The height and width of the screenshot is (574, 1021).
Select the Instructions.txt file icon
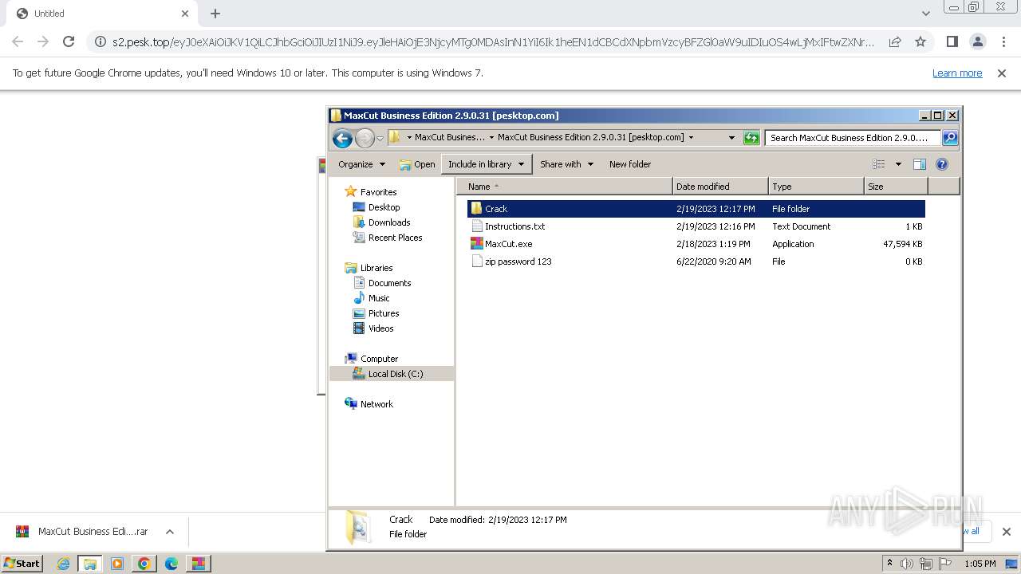(x=477, y=226)
